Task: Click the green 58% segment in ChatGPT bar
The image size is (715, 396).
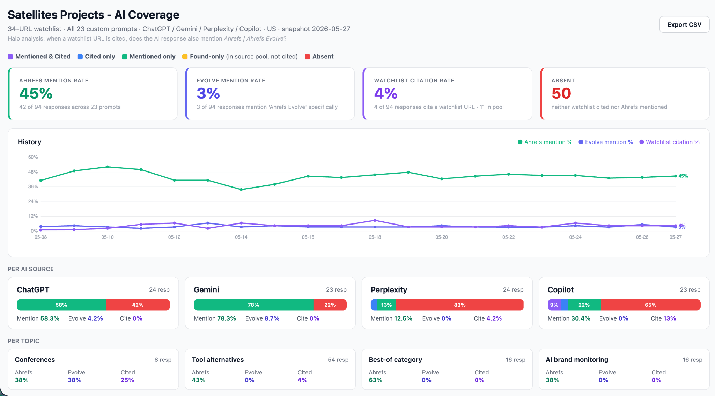Action: (x=61, y=305)
